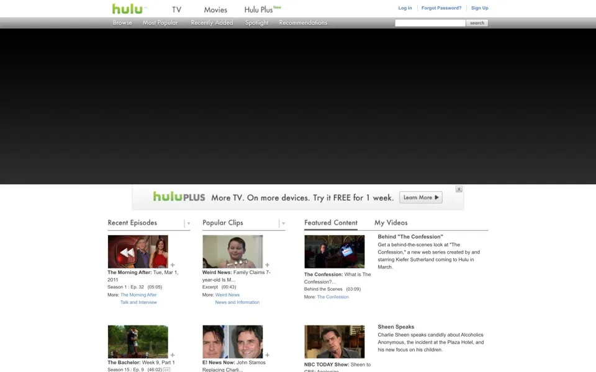596x372 pixels.
Task: Play The Confession thumbnail
Action: pos(334,252)
